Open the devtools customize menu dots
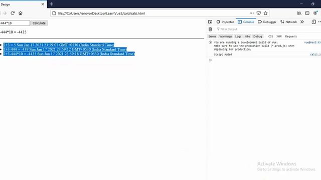Image resolution: width=321 pixels, height=180 pixels. click(319, 22)
